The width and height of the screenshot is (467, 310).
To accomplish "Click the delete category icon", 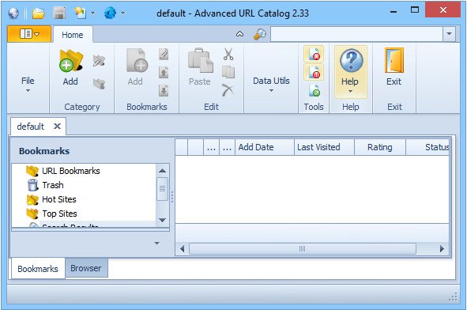I will [99, 85].
